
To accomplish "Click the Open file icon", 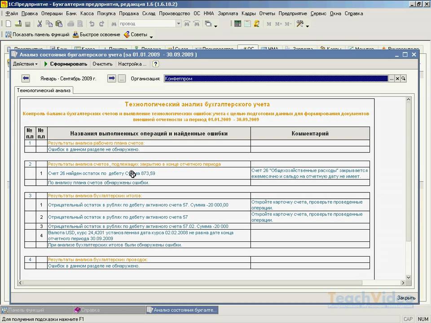I will click(18, 24).
